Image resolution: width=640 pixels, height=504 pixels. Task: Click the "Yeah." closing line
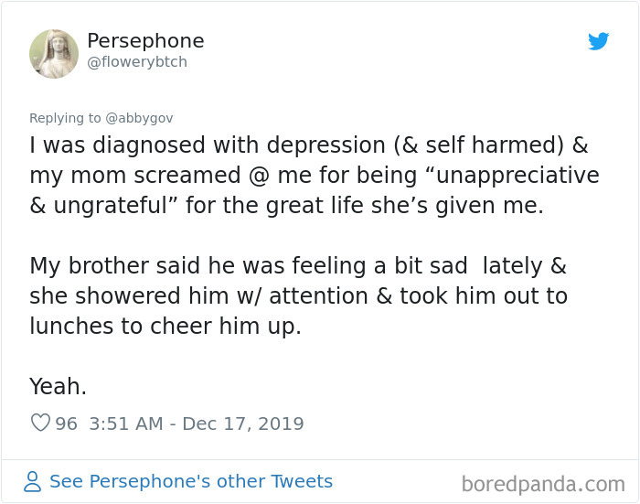(x=58, y=387)
